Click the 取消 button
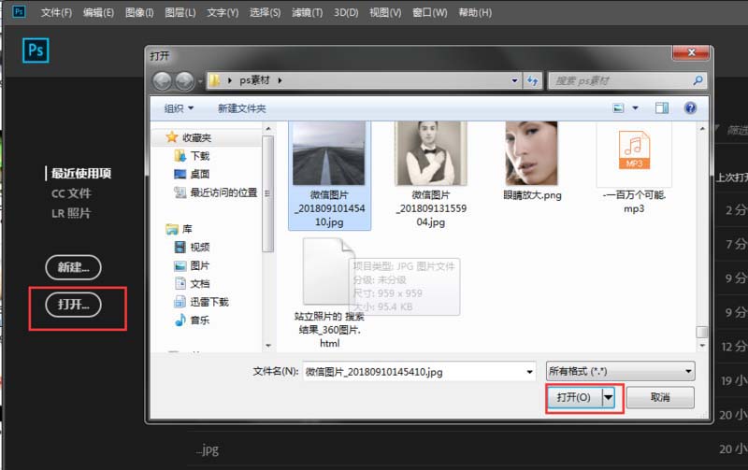The height and width of the screenshot is (470, 748). point(660,397)
